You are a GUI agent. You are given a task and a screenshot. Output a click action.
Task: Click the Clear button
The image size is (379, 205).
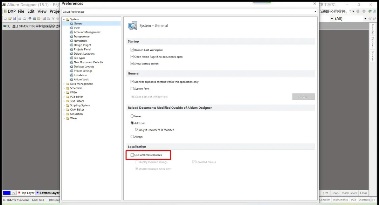(x=363, y=193)
